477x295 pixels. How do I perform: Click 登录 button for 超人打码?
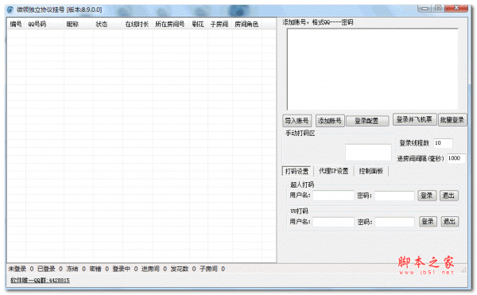[427, 196]
